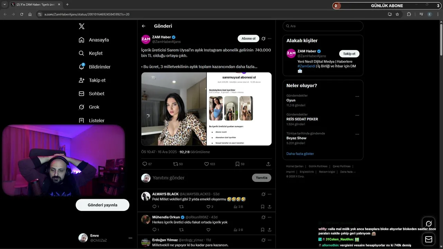The image size is (443, 249).
Task: Reload the page in the browser toolbar
Action: [x=21, y=14]
